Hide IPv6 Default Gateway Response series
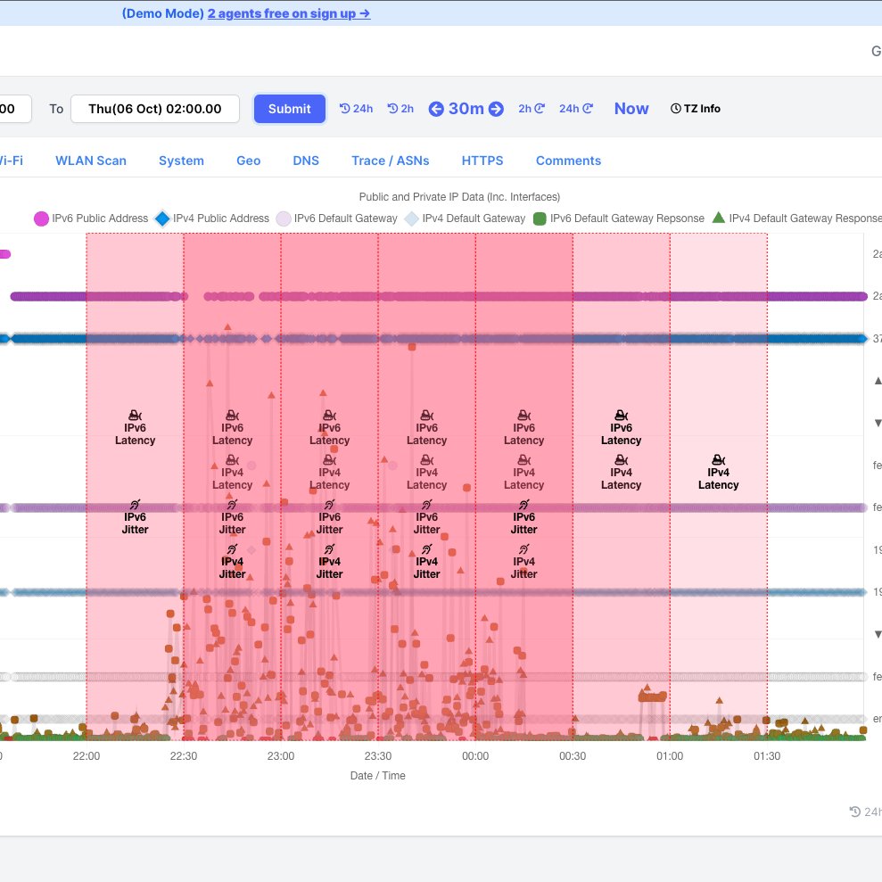 pos(619,218)
